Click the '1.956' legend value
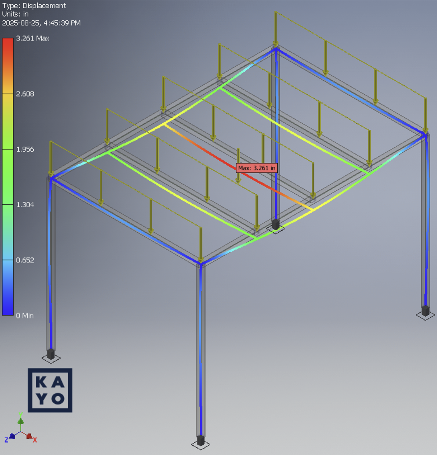437x455 pixels. click(x=25, y=149)
